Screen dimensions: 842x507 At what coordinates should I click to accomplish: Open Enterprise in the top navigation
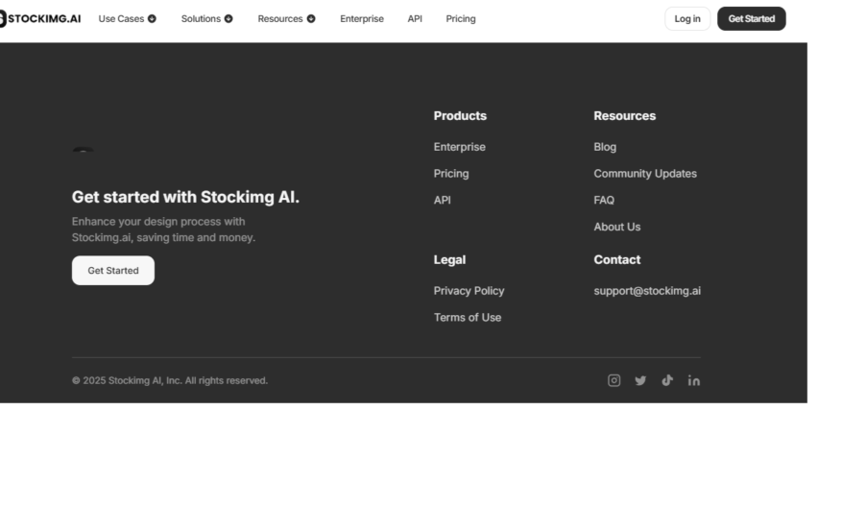[x=362, y=19]
